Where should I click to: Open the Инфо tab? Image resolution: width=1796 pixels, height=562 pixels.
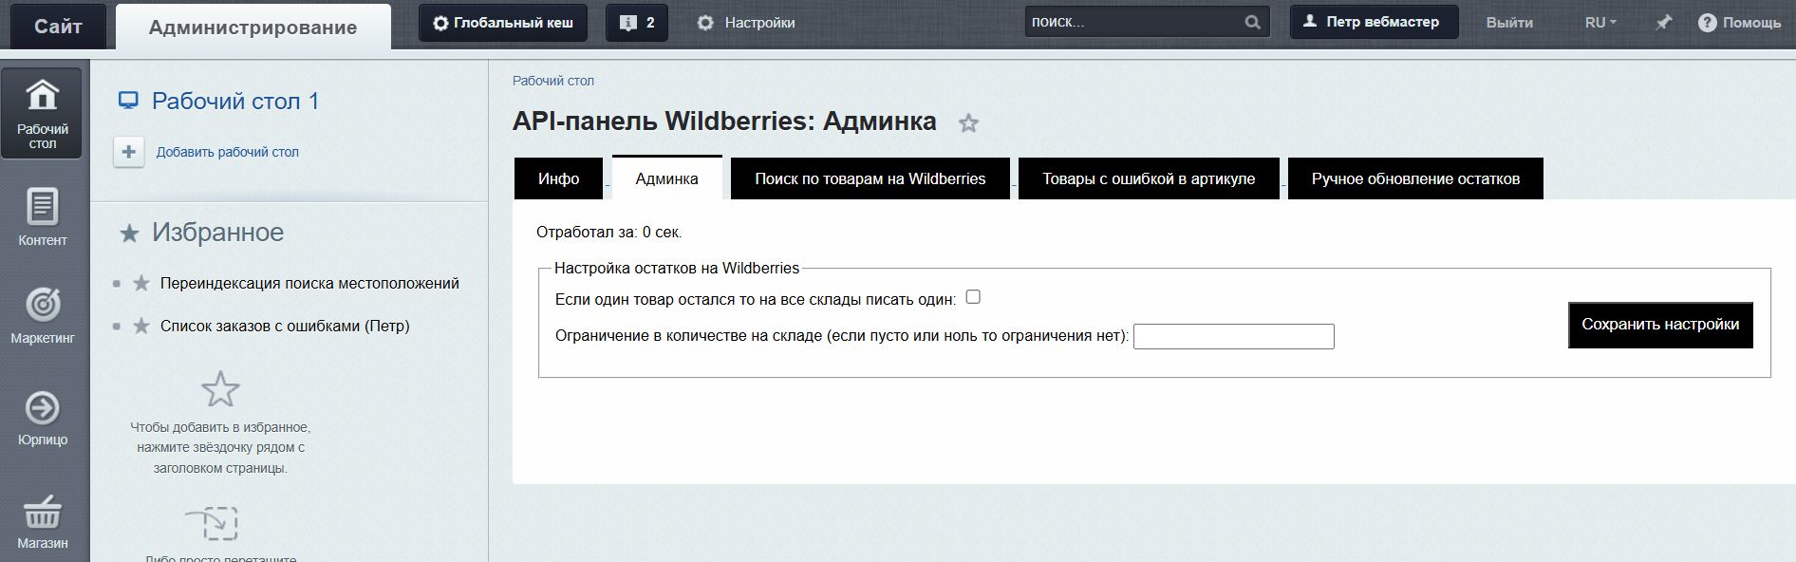pyautogui.click(x=558, y=178)
